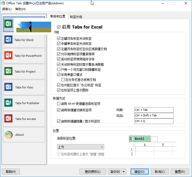Toggle 中键单击标签关闭标签 checkbox

[59, 44]
